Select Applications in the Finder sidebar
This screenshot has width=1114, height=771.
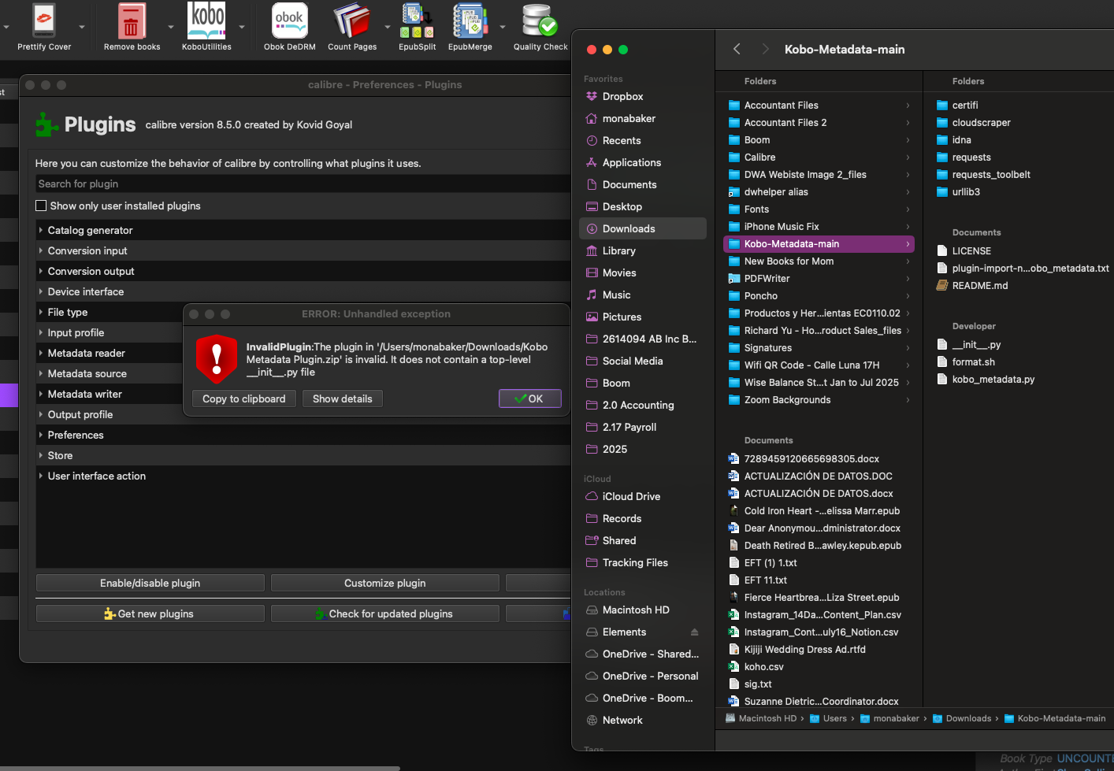tap(631, 162)
